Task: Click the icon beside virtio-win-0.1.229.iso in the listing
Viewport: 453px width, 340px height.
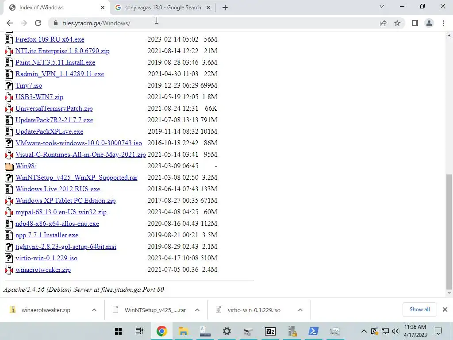Action: [x=9, y=258]
